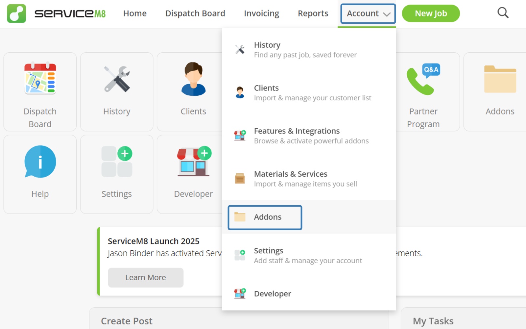
Task: Click the Help tile label
Action: pyautogui.click(x=40, y=194)
